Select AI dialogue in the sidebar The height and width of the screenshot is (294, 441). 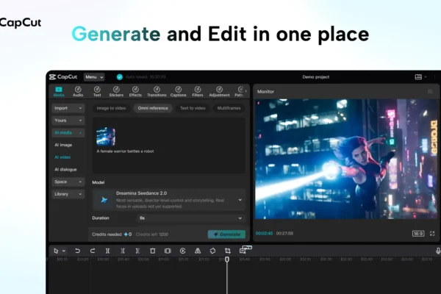[x=65, y=169]
